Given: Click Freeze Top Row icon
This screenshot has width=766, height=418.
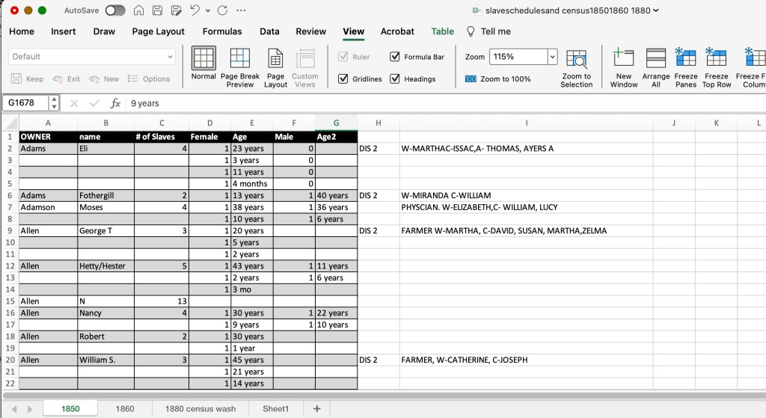Looking at the screenshot, I should click(717, 59).
